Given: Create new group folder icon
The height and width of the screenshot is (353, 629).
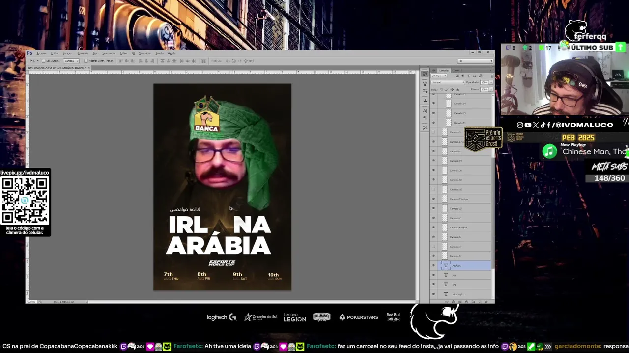Looking at the screenshot, I should tap(473, 302).
